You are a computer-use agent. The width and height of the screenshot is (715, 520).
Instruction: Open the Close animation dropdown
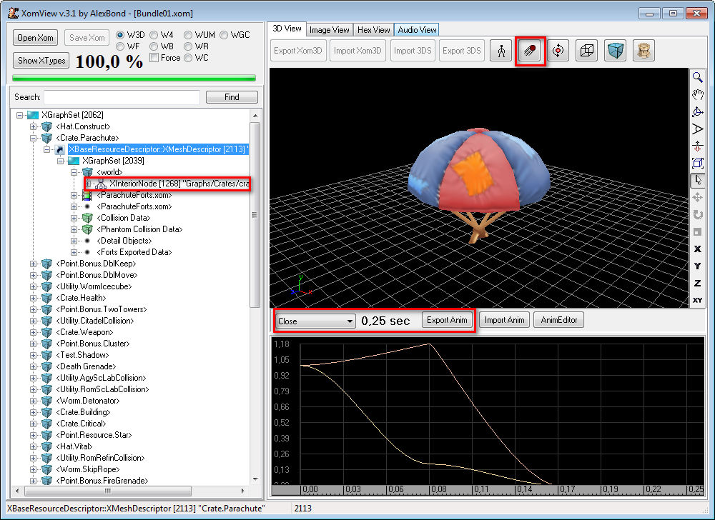pyautogui.click(x=315, y=321)
